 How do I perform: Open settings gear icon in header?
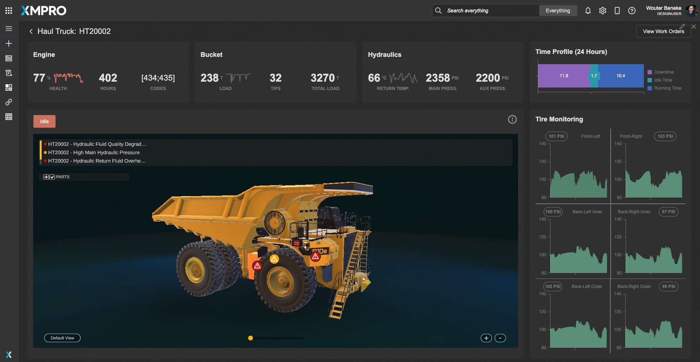pyautogui.click(x=602, y=11)
